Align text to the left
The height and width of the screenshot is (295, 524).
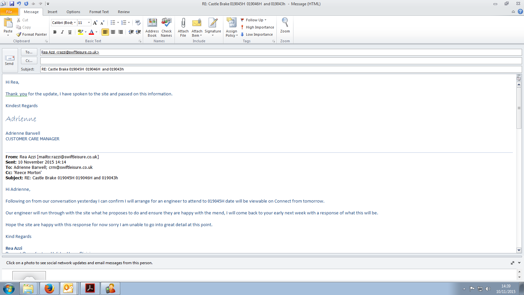[x=105, y=32]
